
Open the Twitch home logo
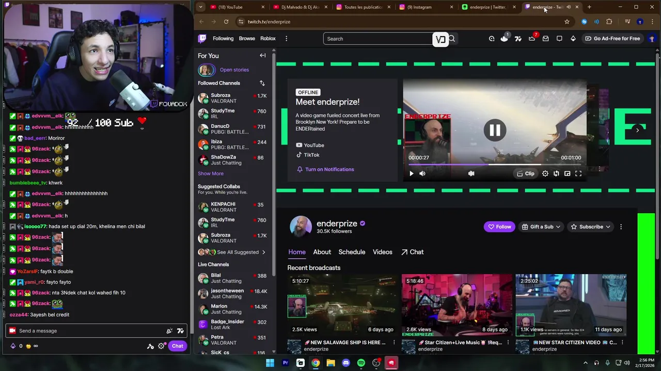tap(202, 39)
